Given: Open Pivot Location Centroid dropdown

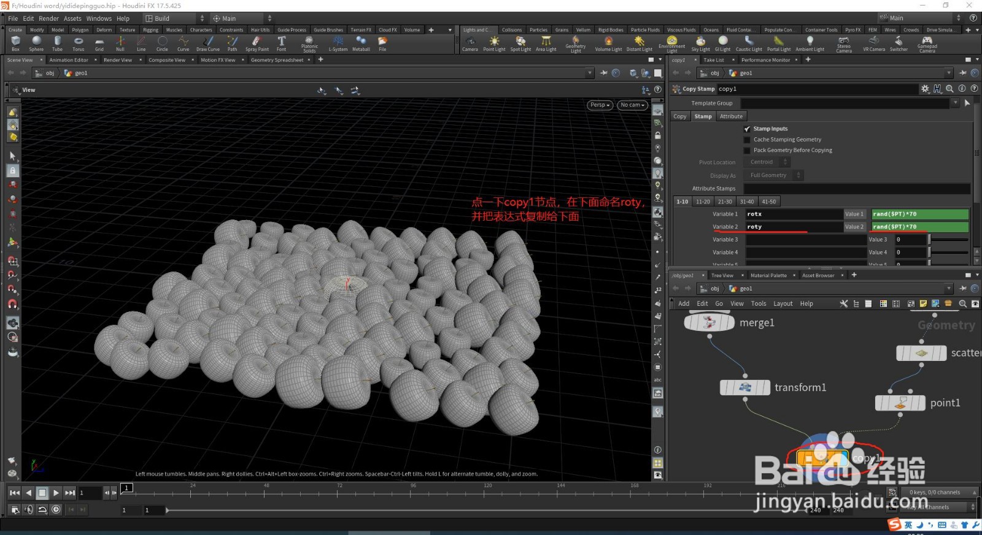Looking at the screenshot, I should pos(767,162).
